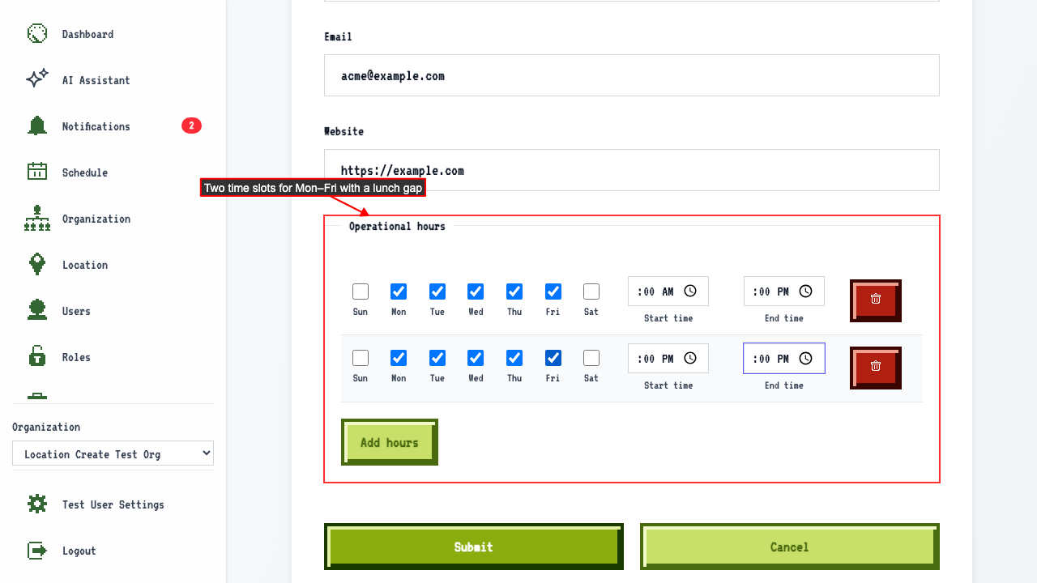Open Notifications bell icon
Viewport: 1037px width, 583px height.
pos(37,126)
